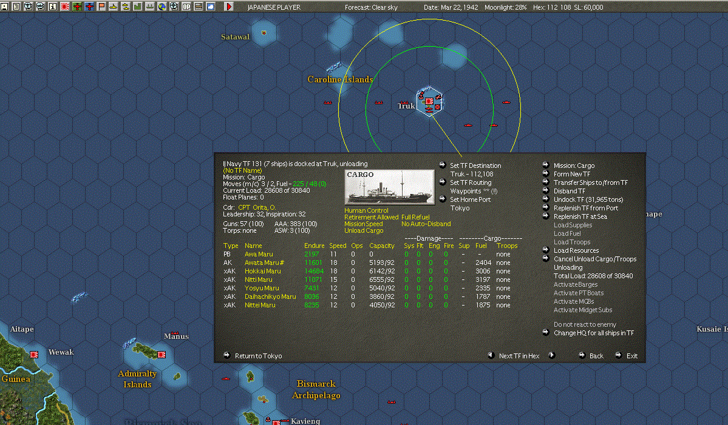The width and height of the screenshot is (728, 425).
Task: Click the double yellow ships toolbar icon
Action: (125, 7)
